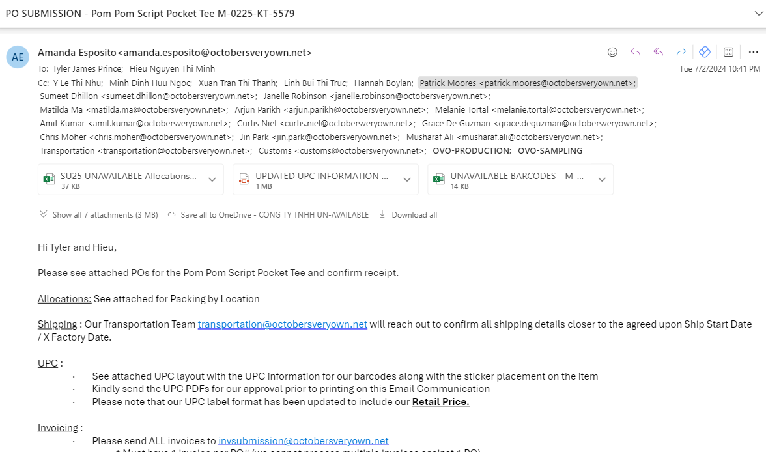Open the UPDATED UPC INFORMATION PDF attachment
The image size is (766, 452).
(x=318, y=180)
